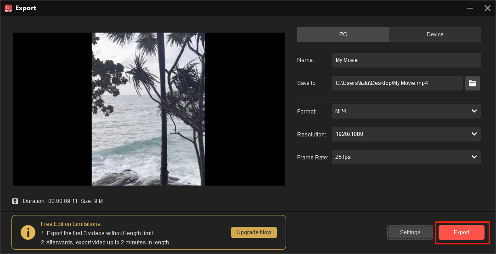Viewport: 496px width, 254px height.
Task: Click the folder browse icon beside Save to
Action: (x=472, y=83)
